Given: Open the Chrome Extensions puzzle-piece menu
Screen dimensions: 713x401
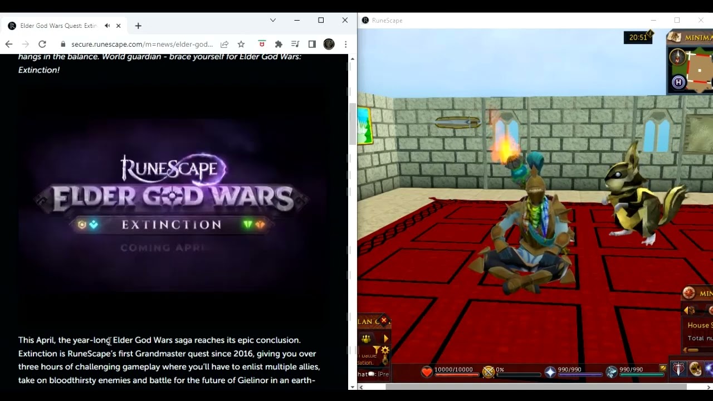Looking at the screenshot, I should click(x=279, y=44).
